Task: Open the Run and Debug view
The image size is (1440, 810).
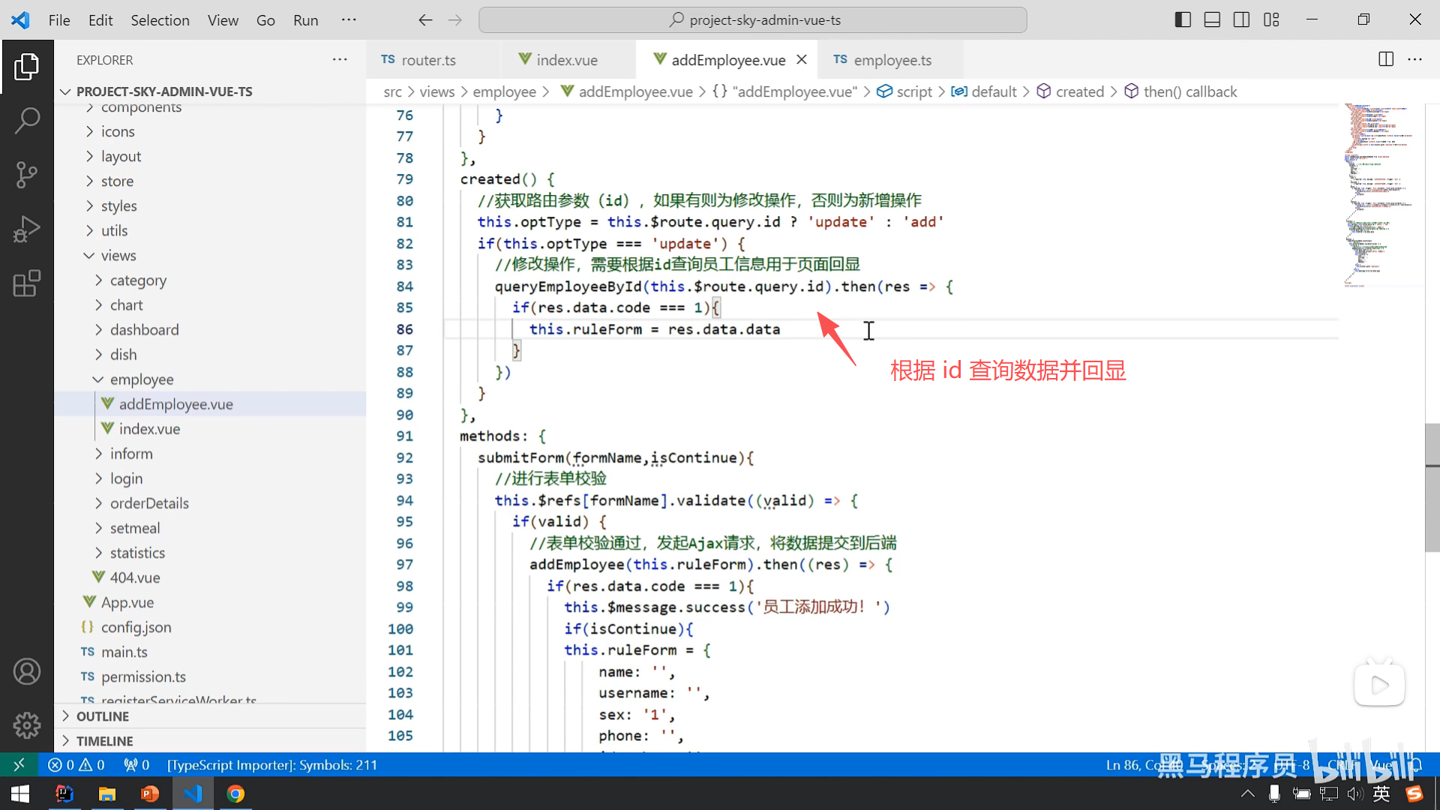Action: tap(27, 229)
